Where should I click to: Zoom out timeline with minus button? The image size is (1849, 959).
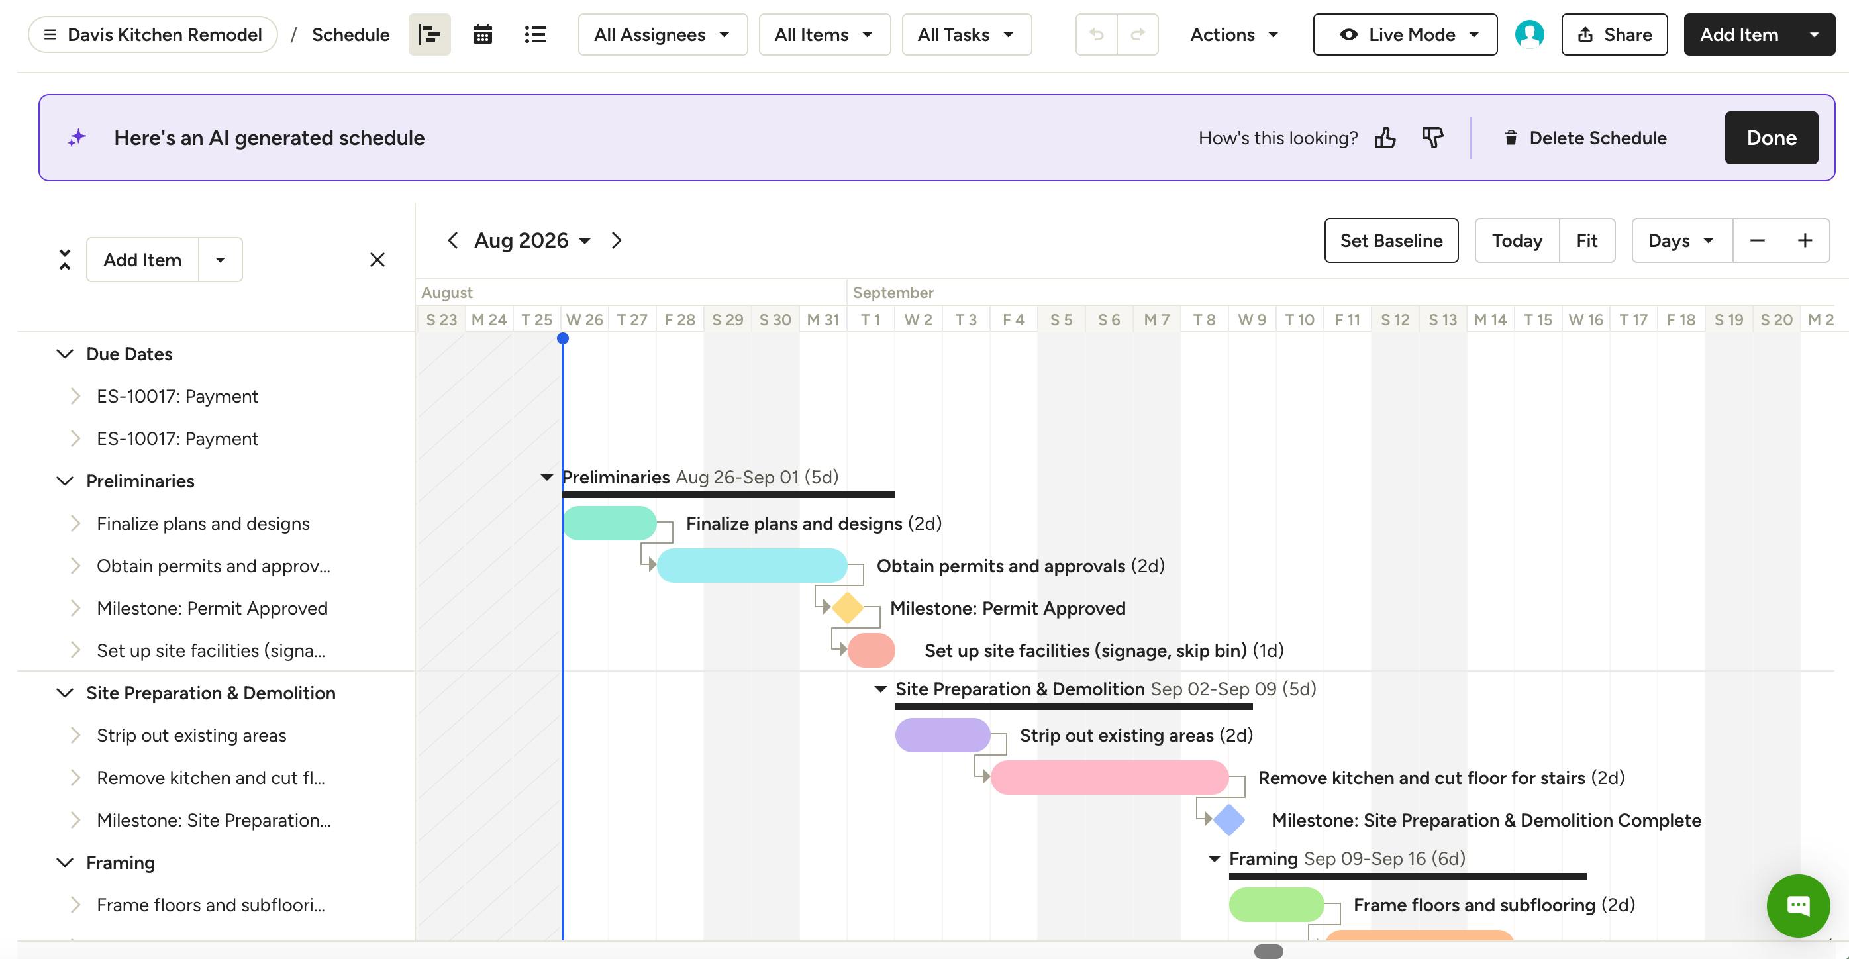point(1757,240)
